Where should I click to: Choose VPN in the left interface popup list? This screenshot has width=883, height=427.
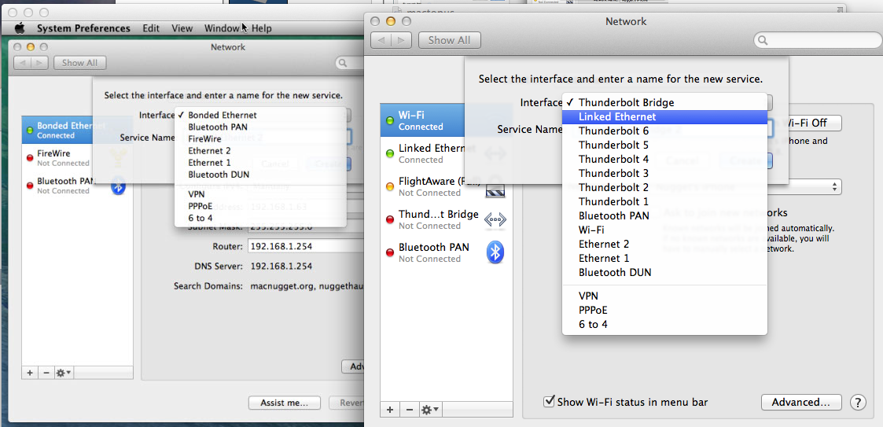(260, 193)
